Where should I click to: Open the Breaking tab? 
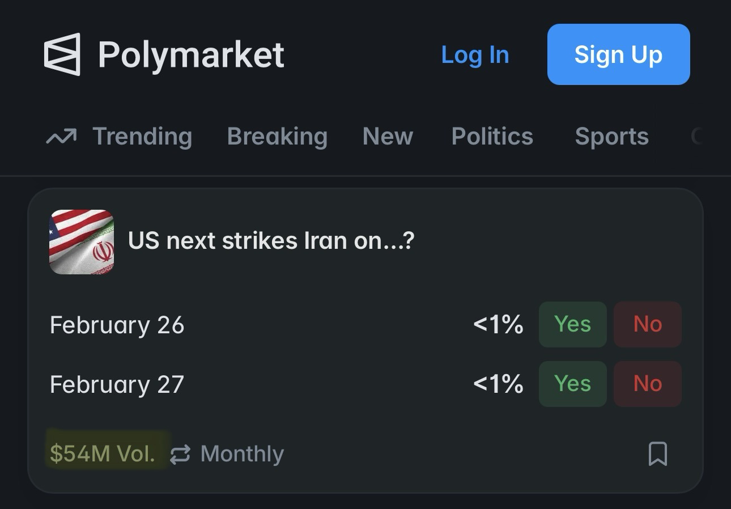pyautogui.click(x=277, y=137)
